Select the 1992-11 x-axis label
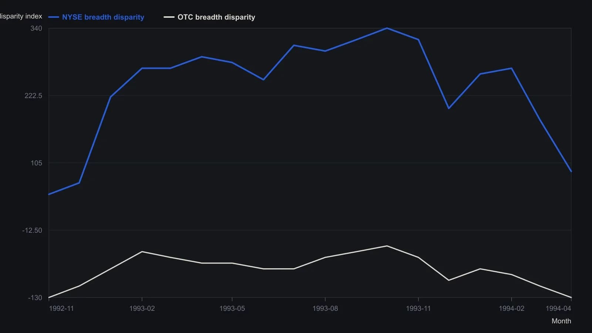The image size is (592, 333). pyautogui.click(x=61, y=309)
